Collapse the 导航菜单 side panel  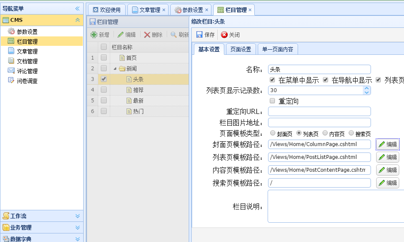[x=78, y=9]
